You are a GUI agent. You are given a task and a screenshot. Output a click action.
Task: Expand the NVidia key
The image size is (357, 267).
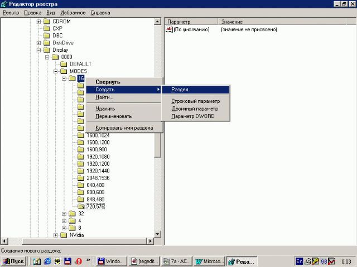point(56,235)
